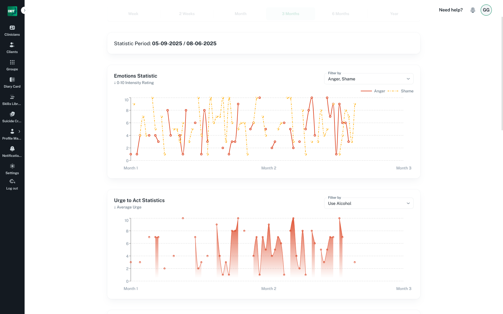Screen dimensions: 503x314
Task: Open the GG user avatar menu
Action: [x=486, y=10]
